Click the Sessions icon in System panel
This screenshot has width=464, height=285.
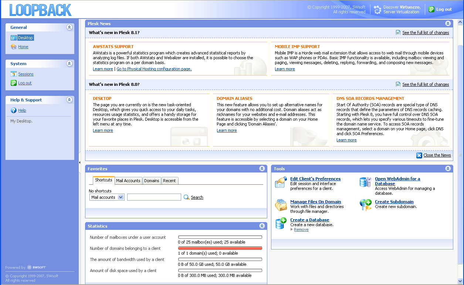click(14, 74)
